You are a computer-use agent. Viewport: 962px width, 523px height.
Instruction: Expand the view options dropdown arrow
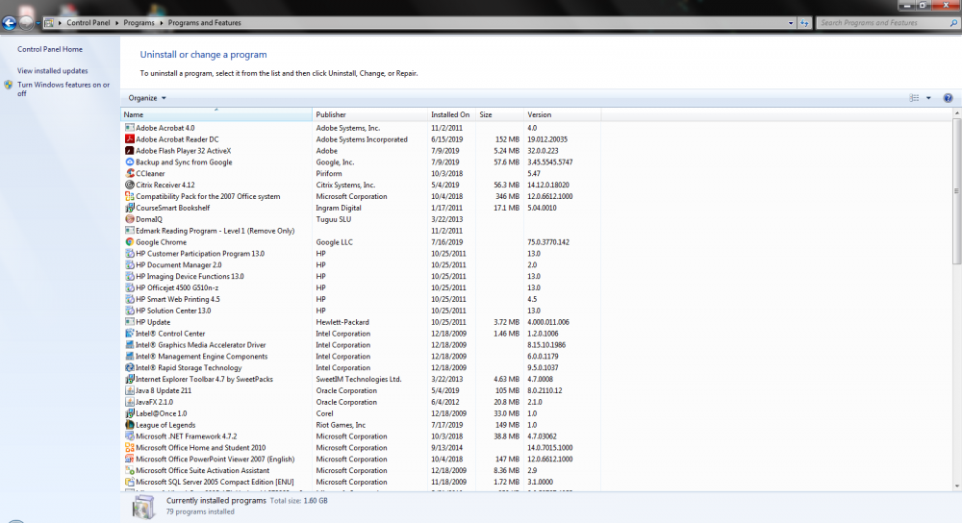(928, 98)
